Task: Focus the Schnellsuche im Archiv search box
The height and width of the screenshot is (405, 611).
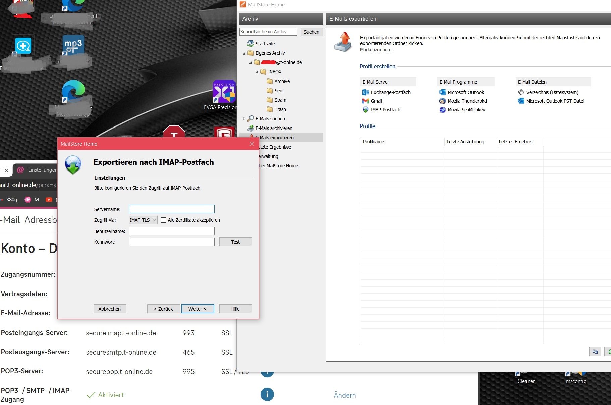Action: click(268, 32)
